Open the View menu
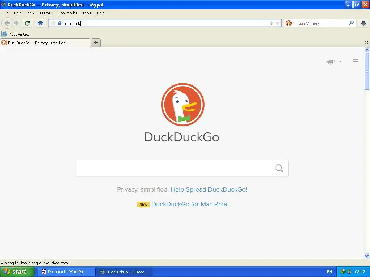Screen dimensions: 370x277 click(30, 13)
